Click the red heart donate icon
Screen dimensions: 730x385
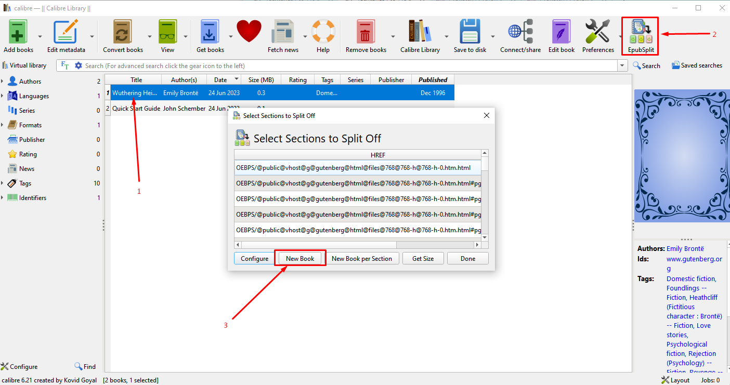(249, 32)
